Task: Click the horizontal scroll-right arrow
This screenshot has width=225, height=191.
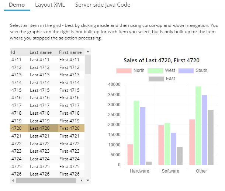Action: (x=82, y=180)
